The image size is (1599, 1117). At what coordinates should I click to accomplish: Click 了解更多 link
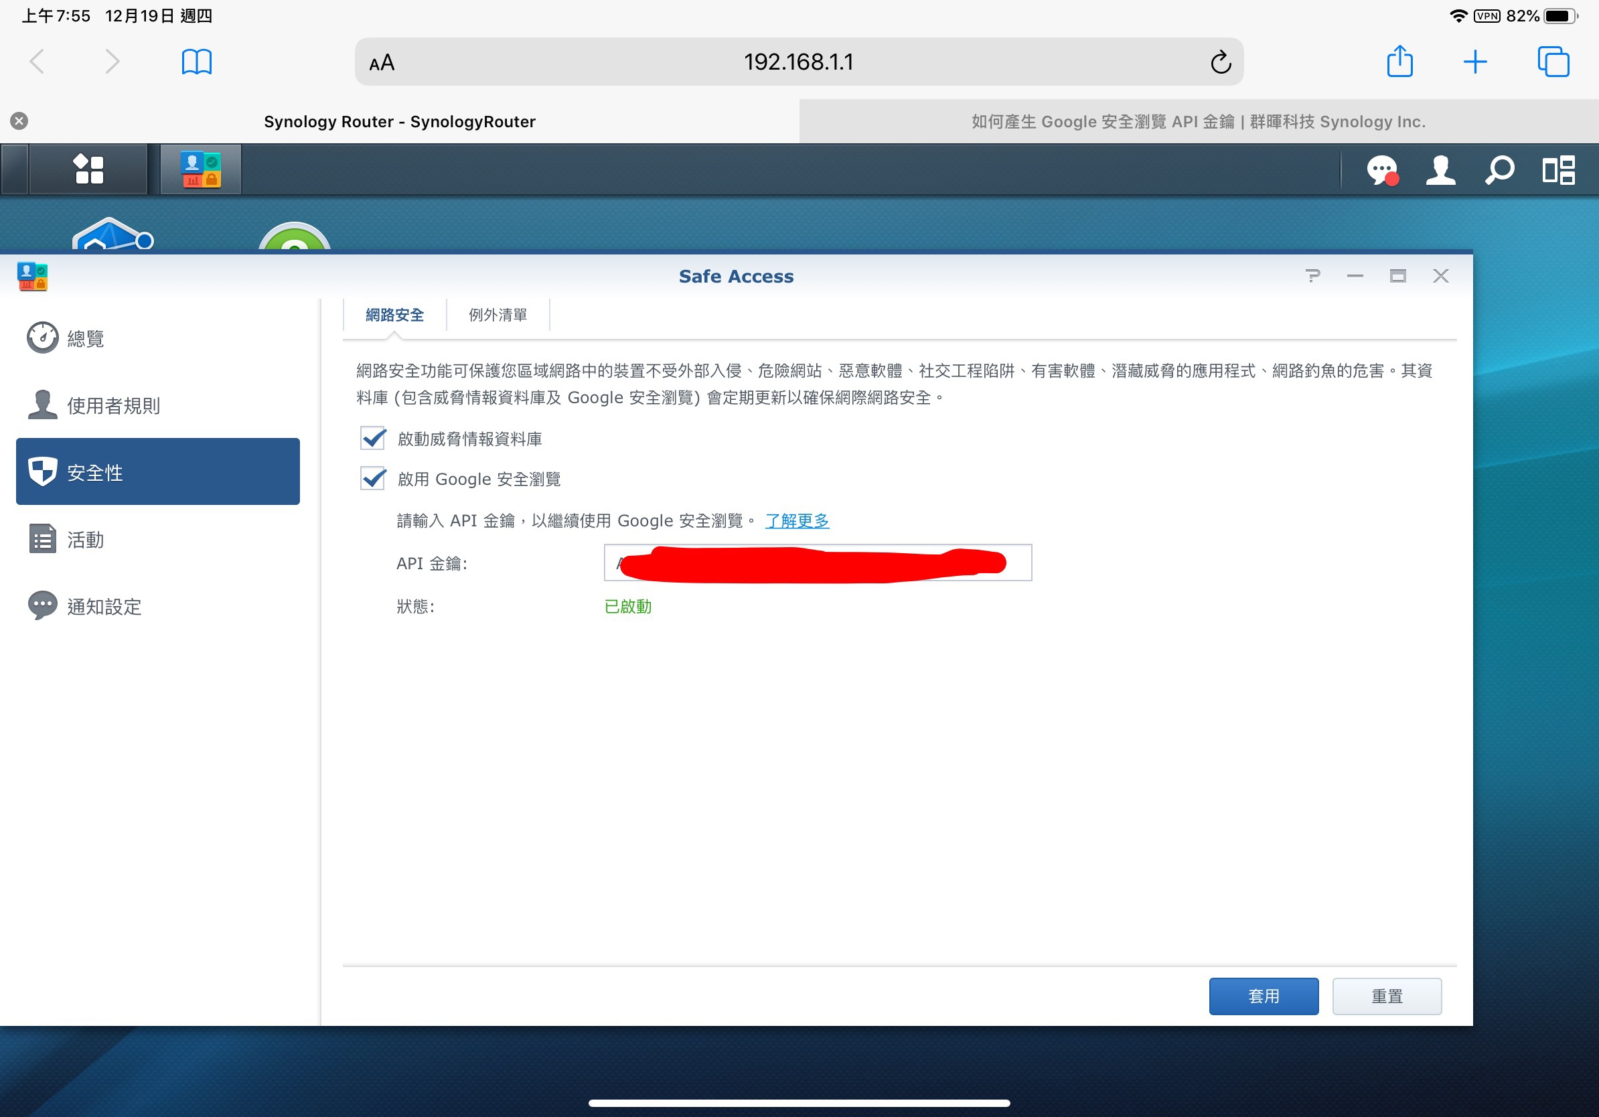pos(797,520)
